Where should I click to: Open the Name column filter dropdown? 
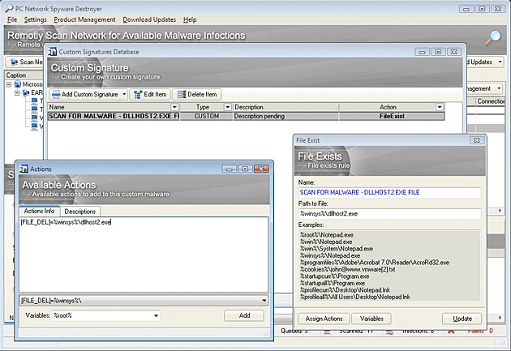click(174, 107)
